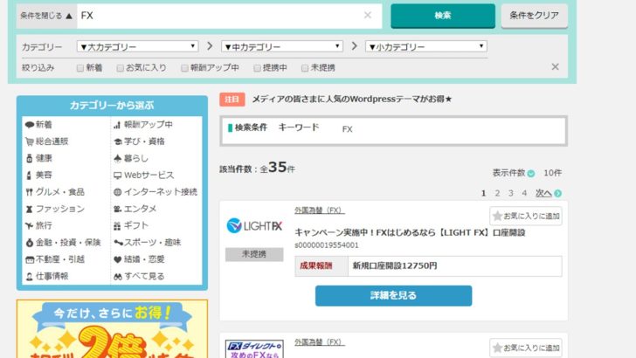Click the エンタメ category icon

(x=118, y=210)
